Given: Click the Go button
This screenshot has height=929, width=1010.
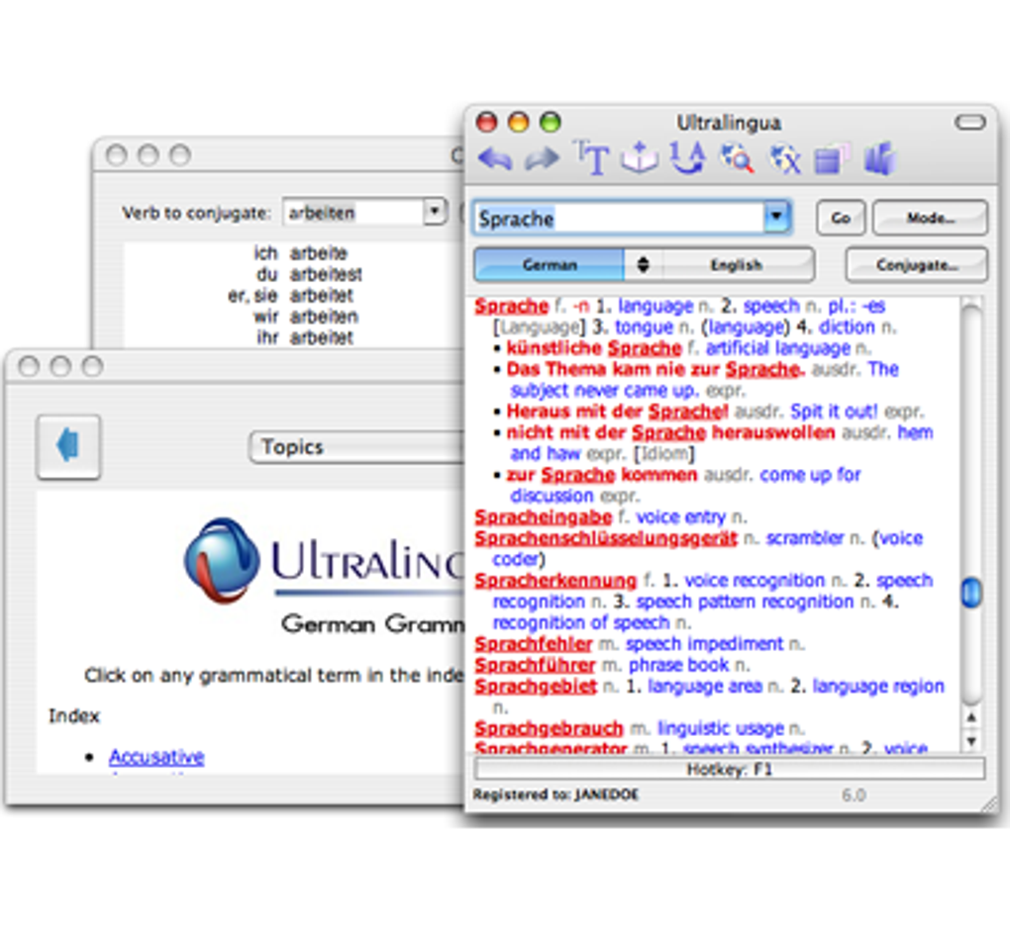Looking at the screenshot, I should [840, 219].
